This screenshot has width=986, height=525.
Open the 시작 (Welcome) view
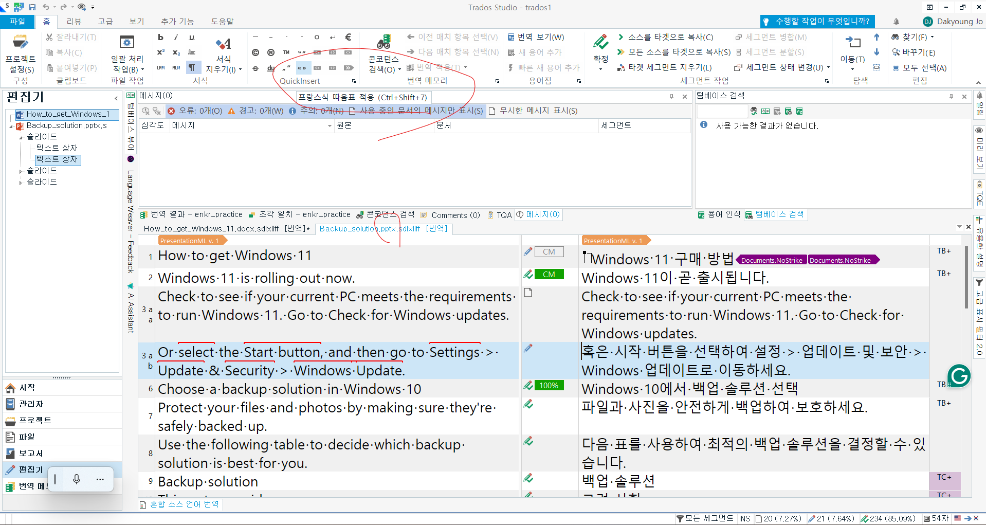point(62,387)
